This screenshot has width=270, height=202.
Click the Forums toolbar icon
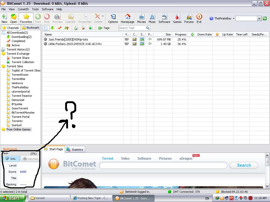click(x=189, y=18)
